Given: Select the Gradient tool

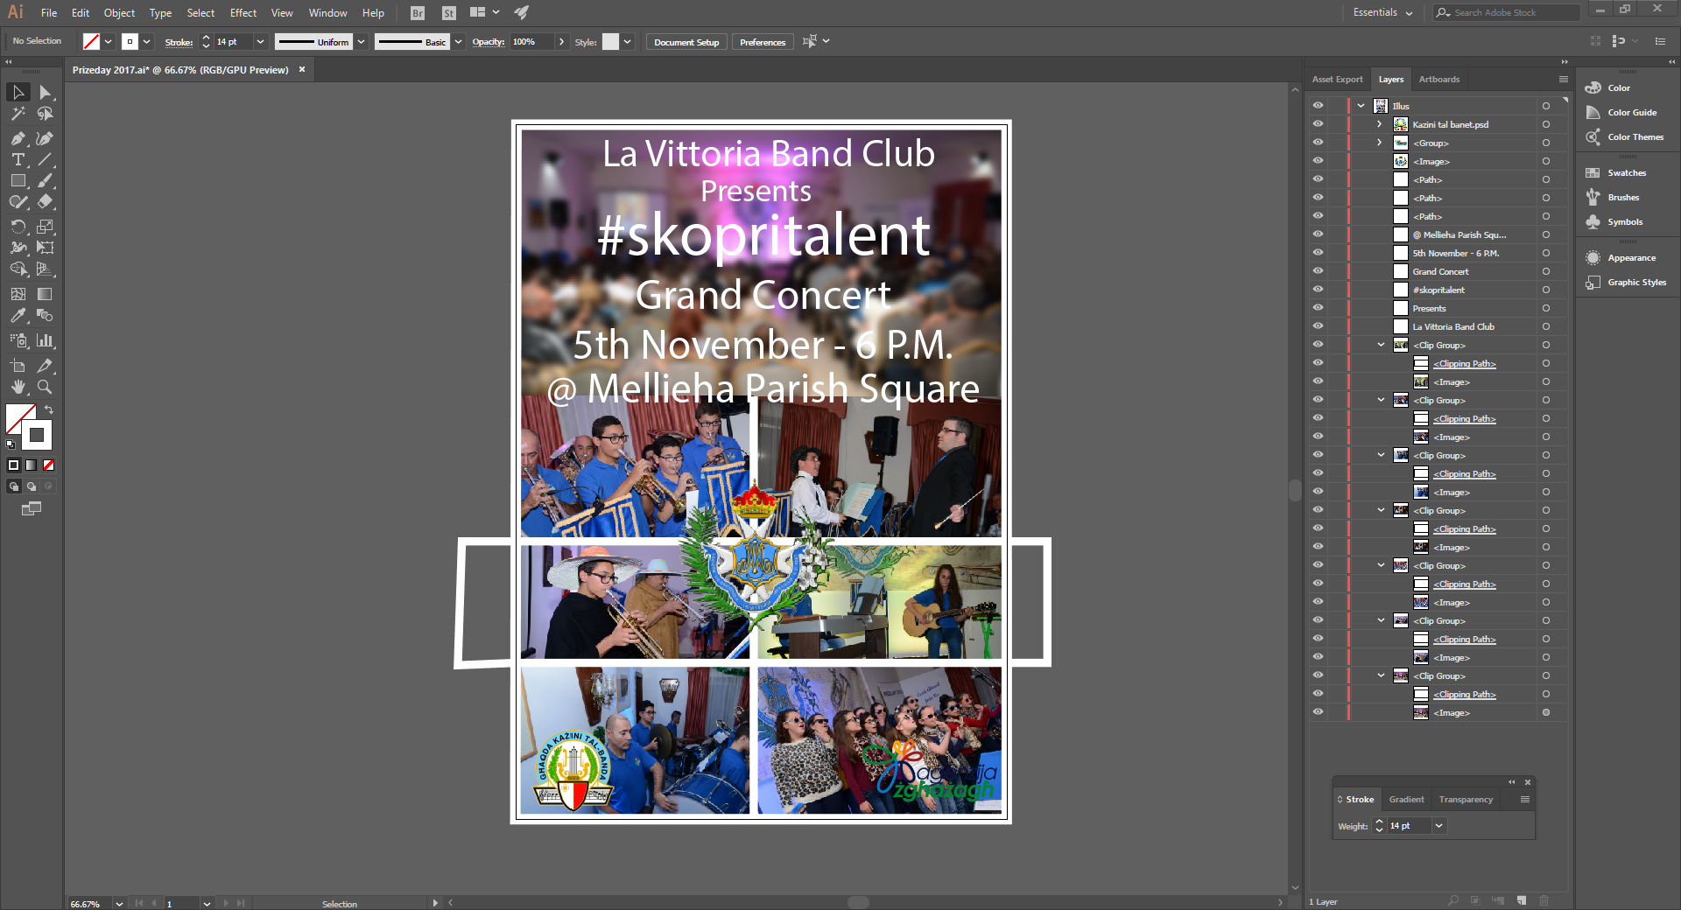Looking at the screenshot, I should click(45, 294).
